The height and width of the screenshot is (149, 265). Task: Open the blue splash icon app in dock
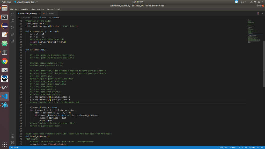pyautogui.click(x=5, y=105)
